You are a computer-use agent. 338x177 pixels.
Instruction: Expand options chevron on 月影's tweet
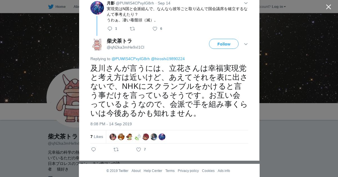(x=246, y=3)
